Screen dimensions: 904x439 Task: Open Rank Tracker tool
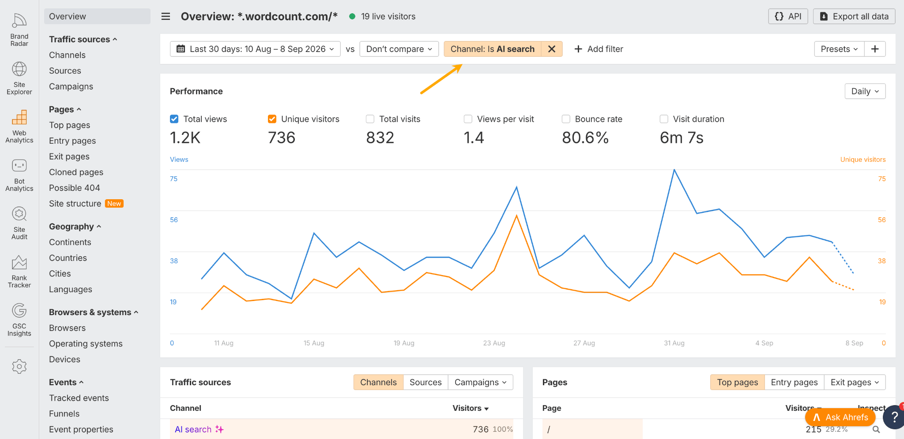[19, 272]
